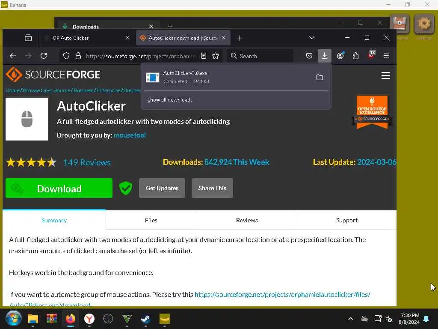Select AutoClicker download SourceForge tab

pyautogui.click(x=183, y=38)
